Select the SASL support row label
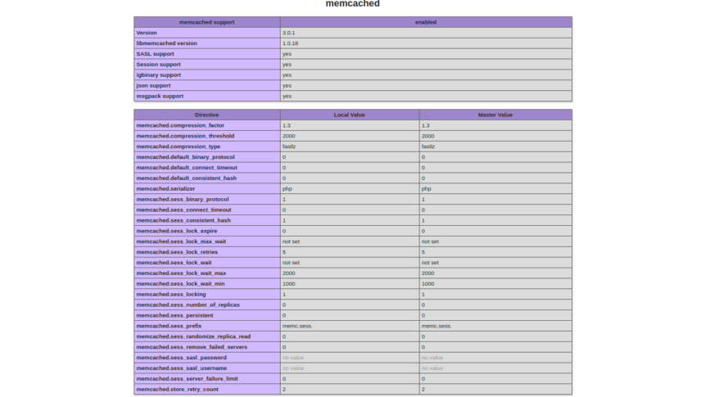The width and height of the screenshot is (719, 397). pos(155,54)
